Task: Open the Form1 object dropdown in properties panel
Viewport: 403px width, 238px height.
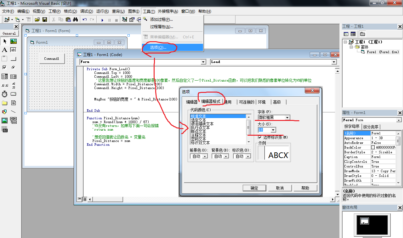Action: (x=399, y=120)
